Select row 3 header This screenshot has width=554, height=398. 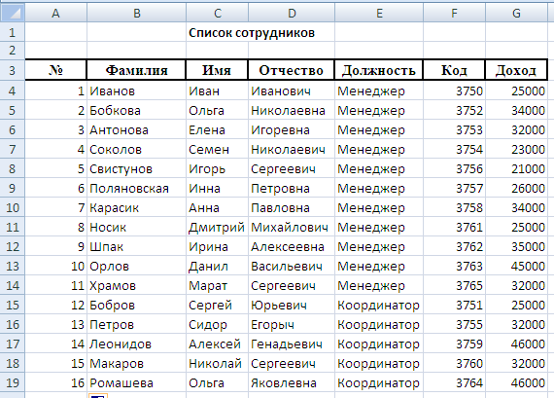[x=13, y=70]
